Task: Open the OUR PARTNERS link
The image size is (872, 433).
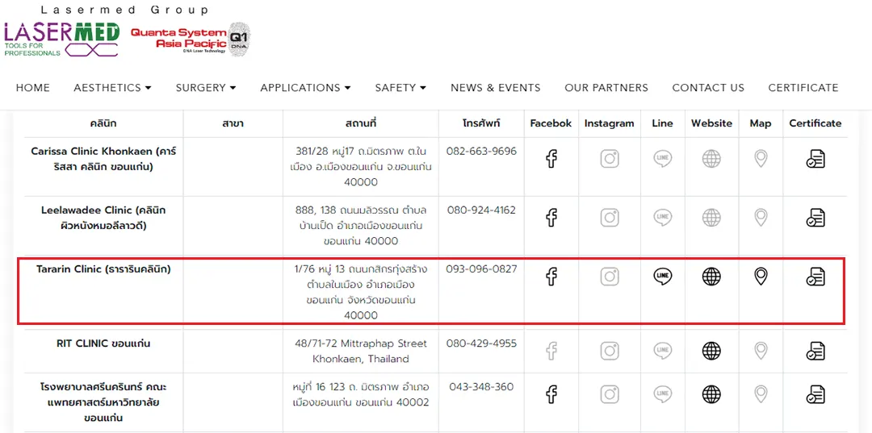Action: point(606,88)
